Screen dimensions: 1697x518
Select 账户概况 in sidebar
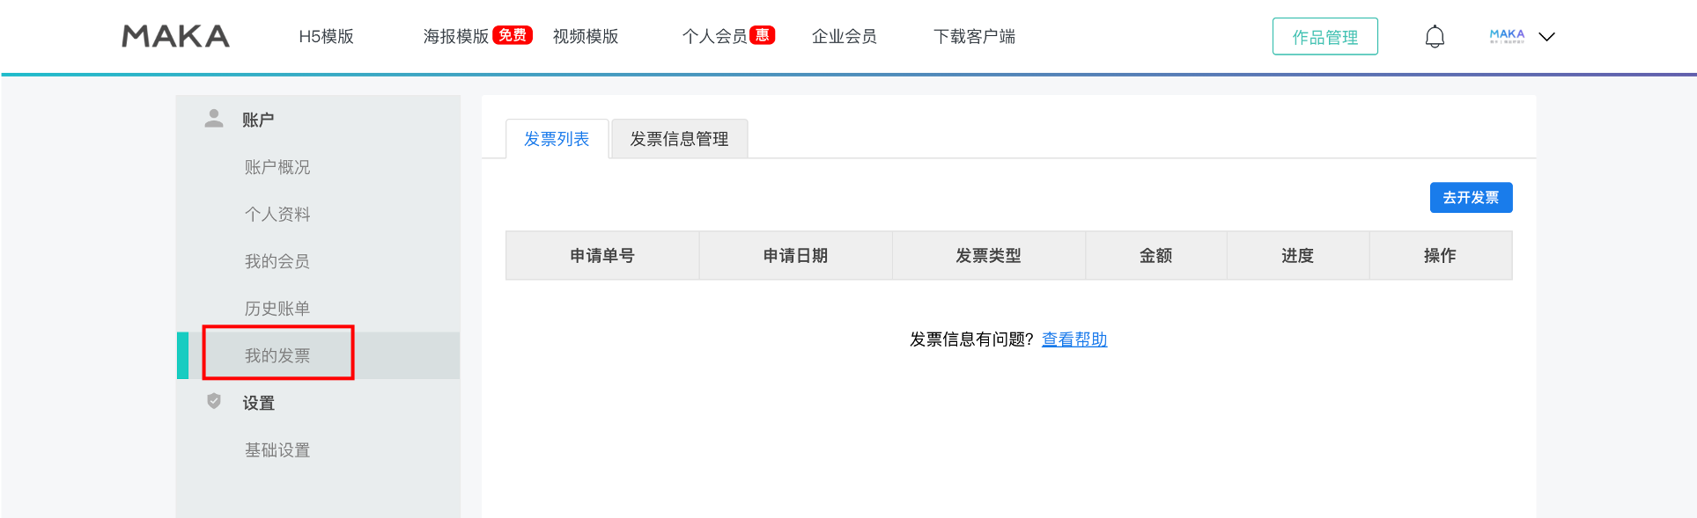(277, 167)
